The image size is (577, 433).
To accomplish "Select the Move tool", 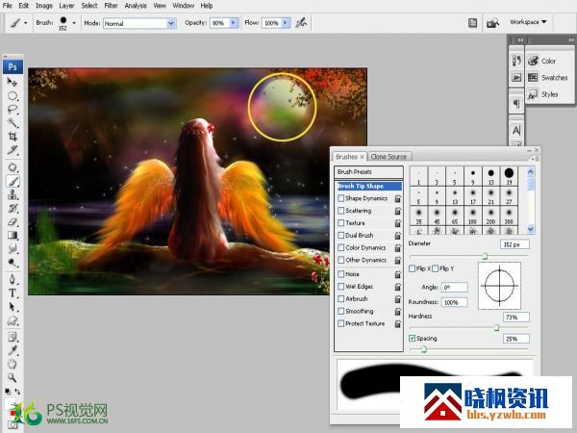I will pyautogui.click(x=13, y=82).
